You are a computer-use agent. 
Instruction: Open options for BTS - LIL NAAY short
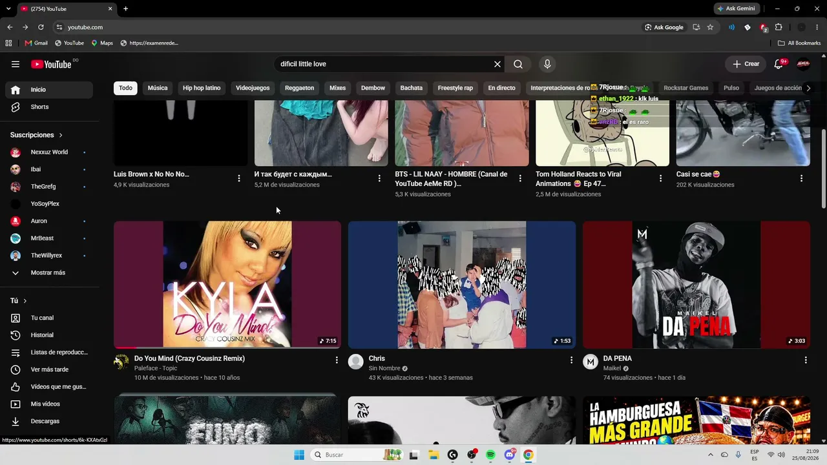(x=520, y=178)
